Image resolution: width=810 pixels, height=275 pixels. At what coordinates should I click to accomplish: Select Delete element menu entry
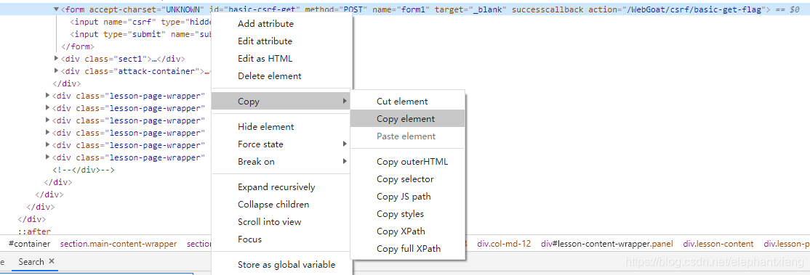pyautogui.click(x=281, y=76)
